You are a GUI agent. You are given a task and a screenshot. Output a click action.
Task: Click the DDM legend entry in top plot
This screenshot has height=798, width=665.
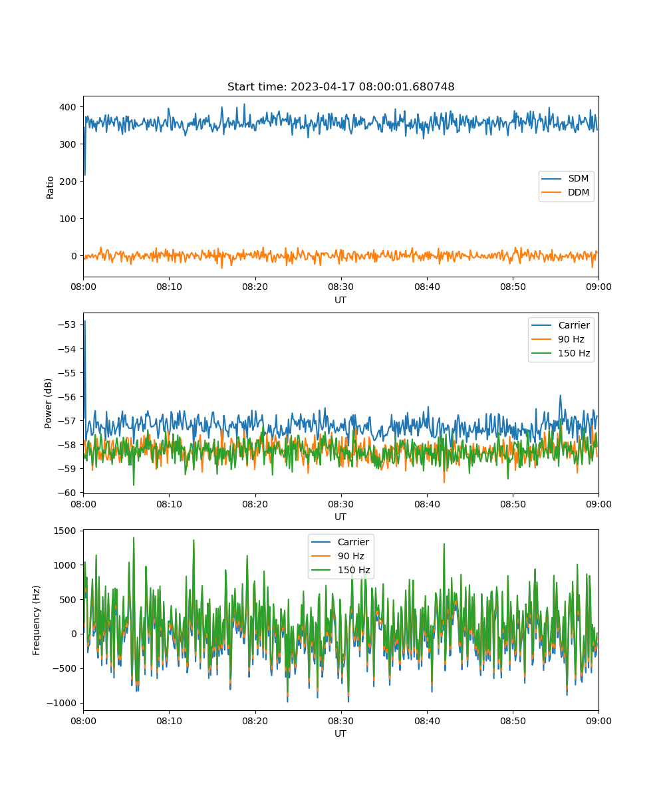click(x=566, y=193)
